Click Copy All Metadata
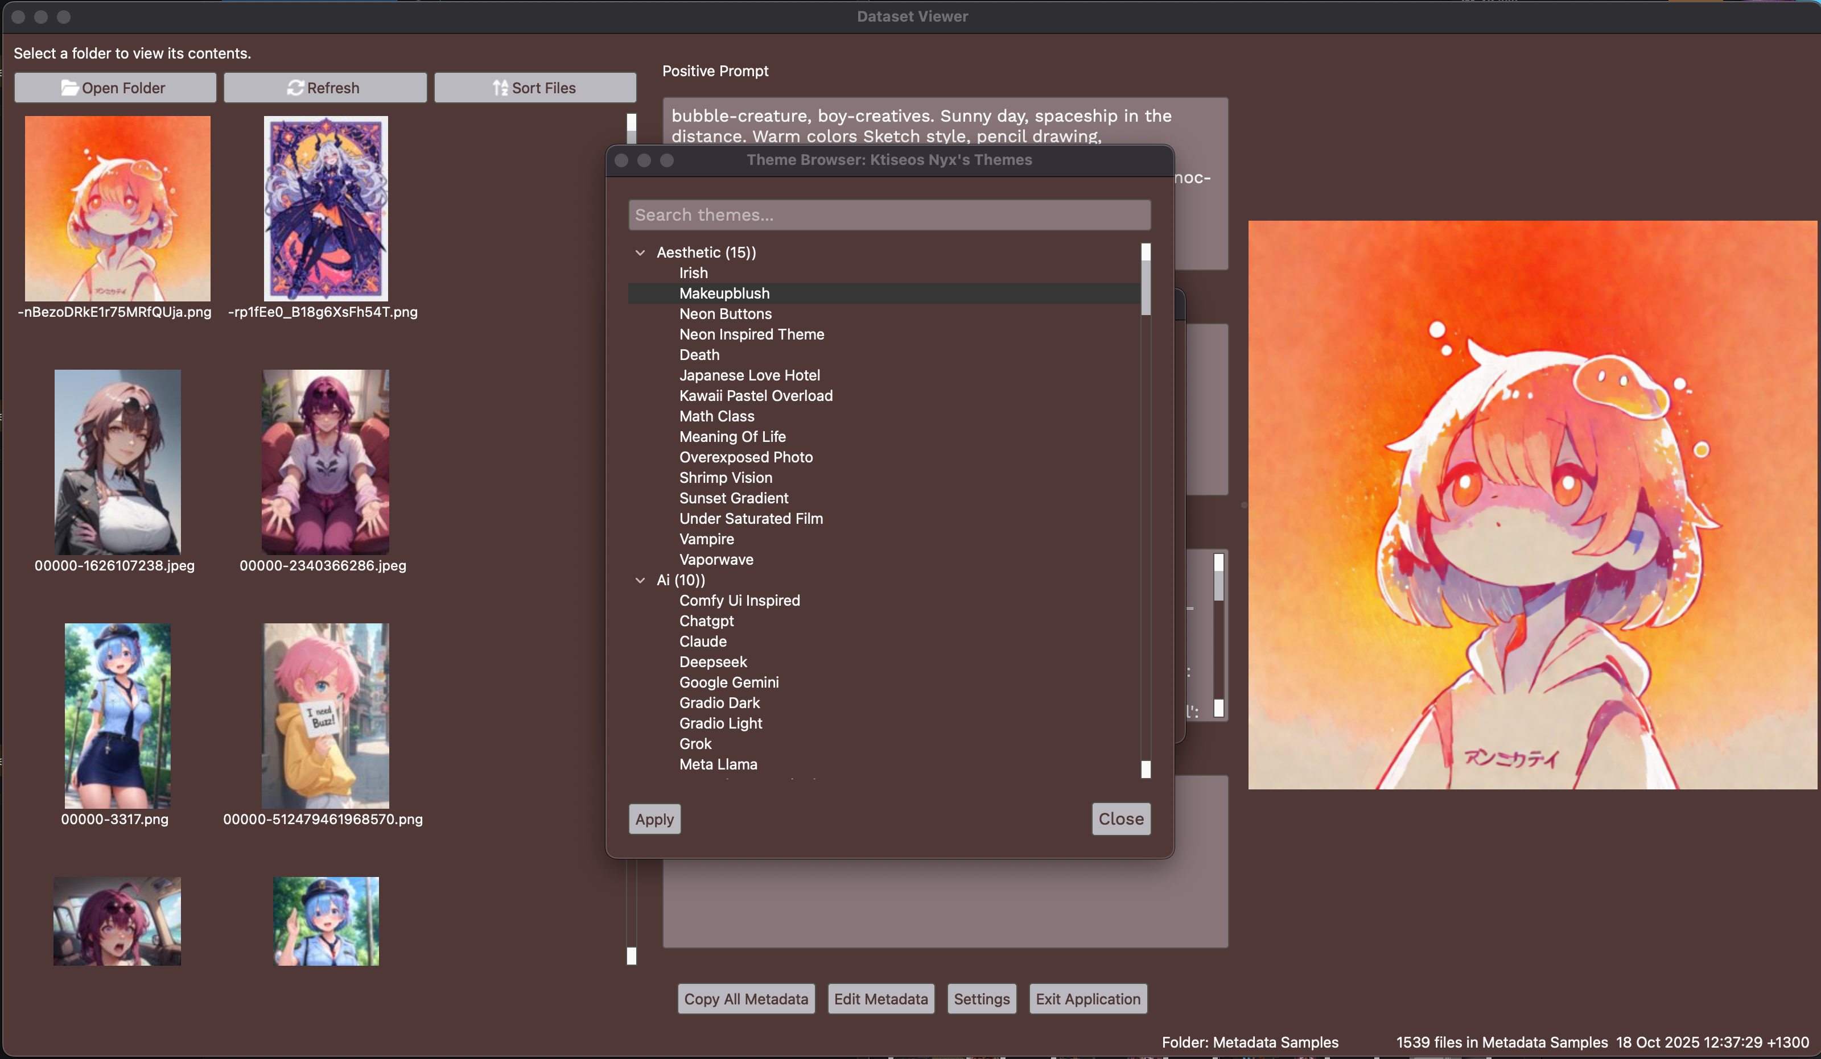 tap(745, 998)
